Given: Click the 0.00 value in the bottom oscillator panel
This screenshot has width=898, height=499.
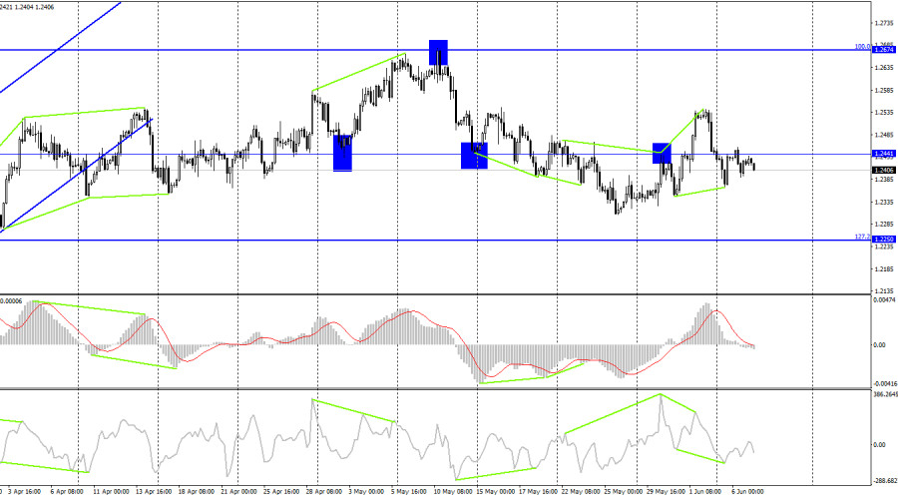Looking at the screenshot, I should click(x=879, y=444).
